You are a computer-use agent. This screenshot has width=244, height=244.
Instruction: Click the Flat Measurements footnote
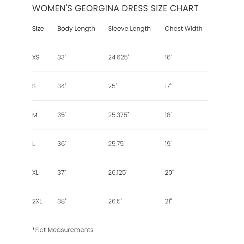(63, 230)
